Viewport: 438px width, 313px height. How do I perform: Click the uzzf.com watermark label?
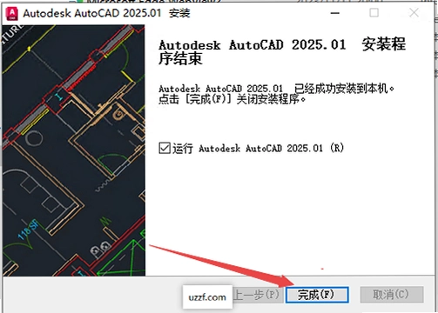point(207,297)
